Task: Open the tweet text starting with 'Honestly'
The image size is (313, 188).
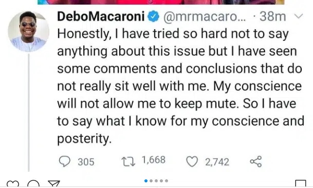Action: (180, 87)
